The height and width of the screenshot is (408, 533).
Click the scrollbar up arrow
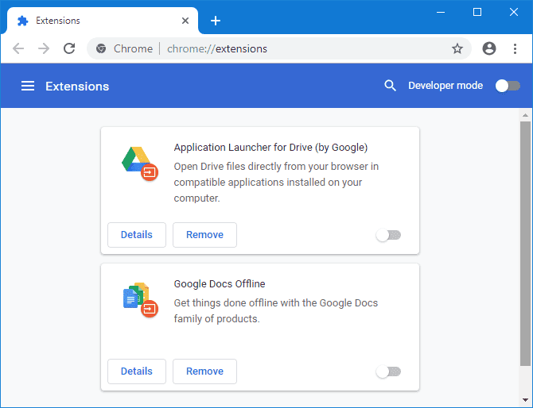[x=525, y=115]
